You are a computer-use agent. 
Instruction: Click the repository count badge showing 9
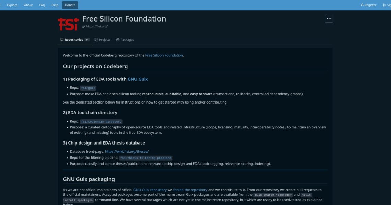(x=87, y=39)
